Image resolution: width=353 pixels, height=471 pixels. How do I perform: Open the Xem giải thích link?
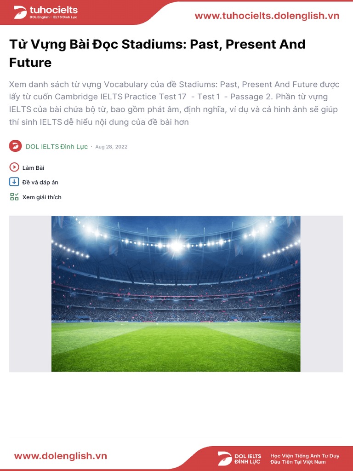(x=42, y=197)
